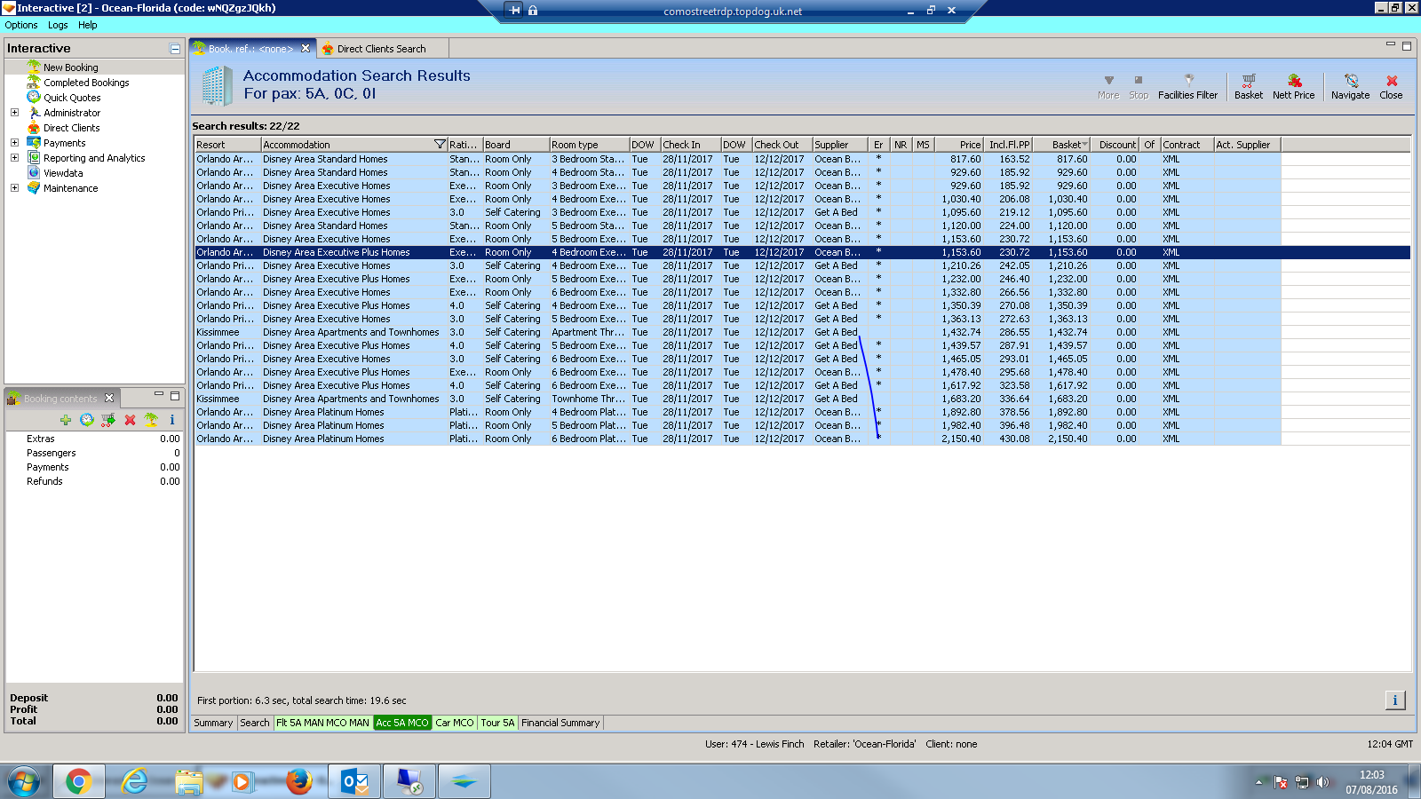Open the Car MCO tab
Viewport: 1421px width, 799px height.
click(x=455, y=723)
